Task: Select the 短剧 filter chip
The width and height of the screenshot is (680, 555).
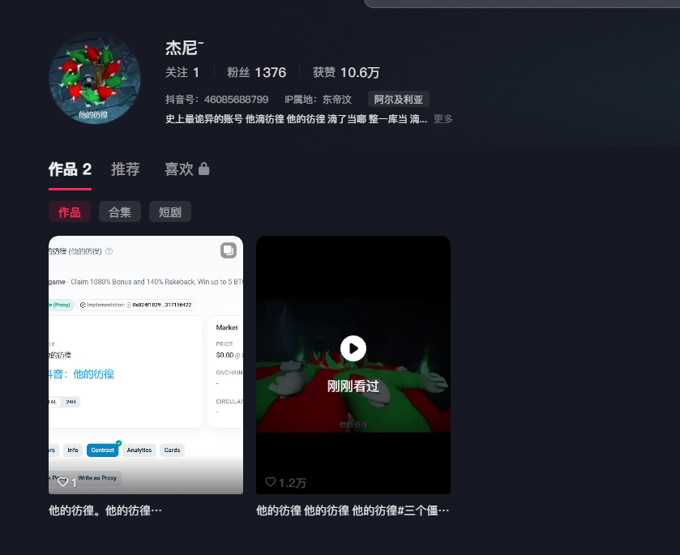Action: click(x=170, y=212)
